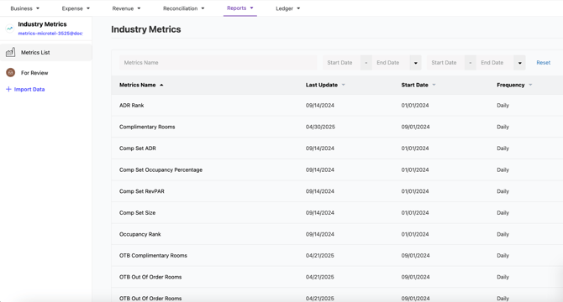Focus the Metrics Name search field
563x302 pixels.
coord(218,63)
